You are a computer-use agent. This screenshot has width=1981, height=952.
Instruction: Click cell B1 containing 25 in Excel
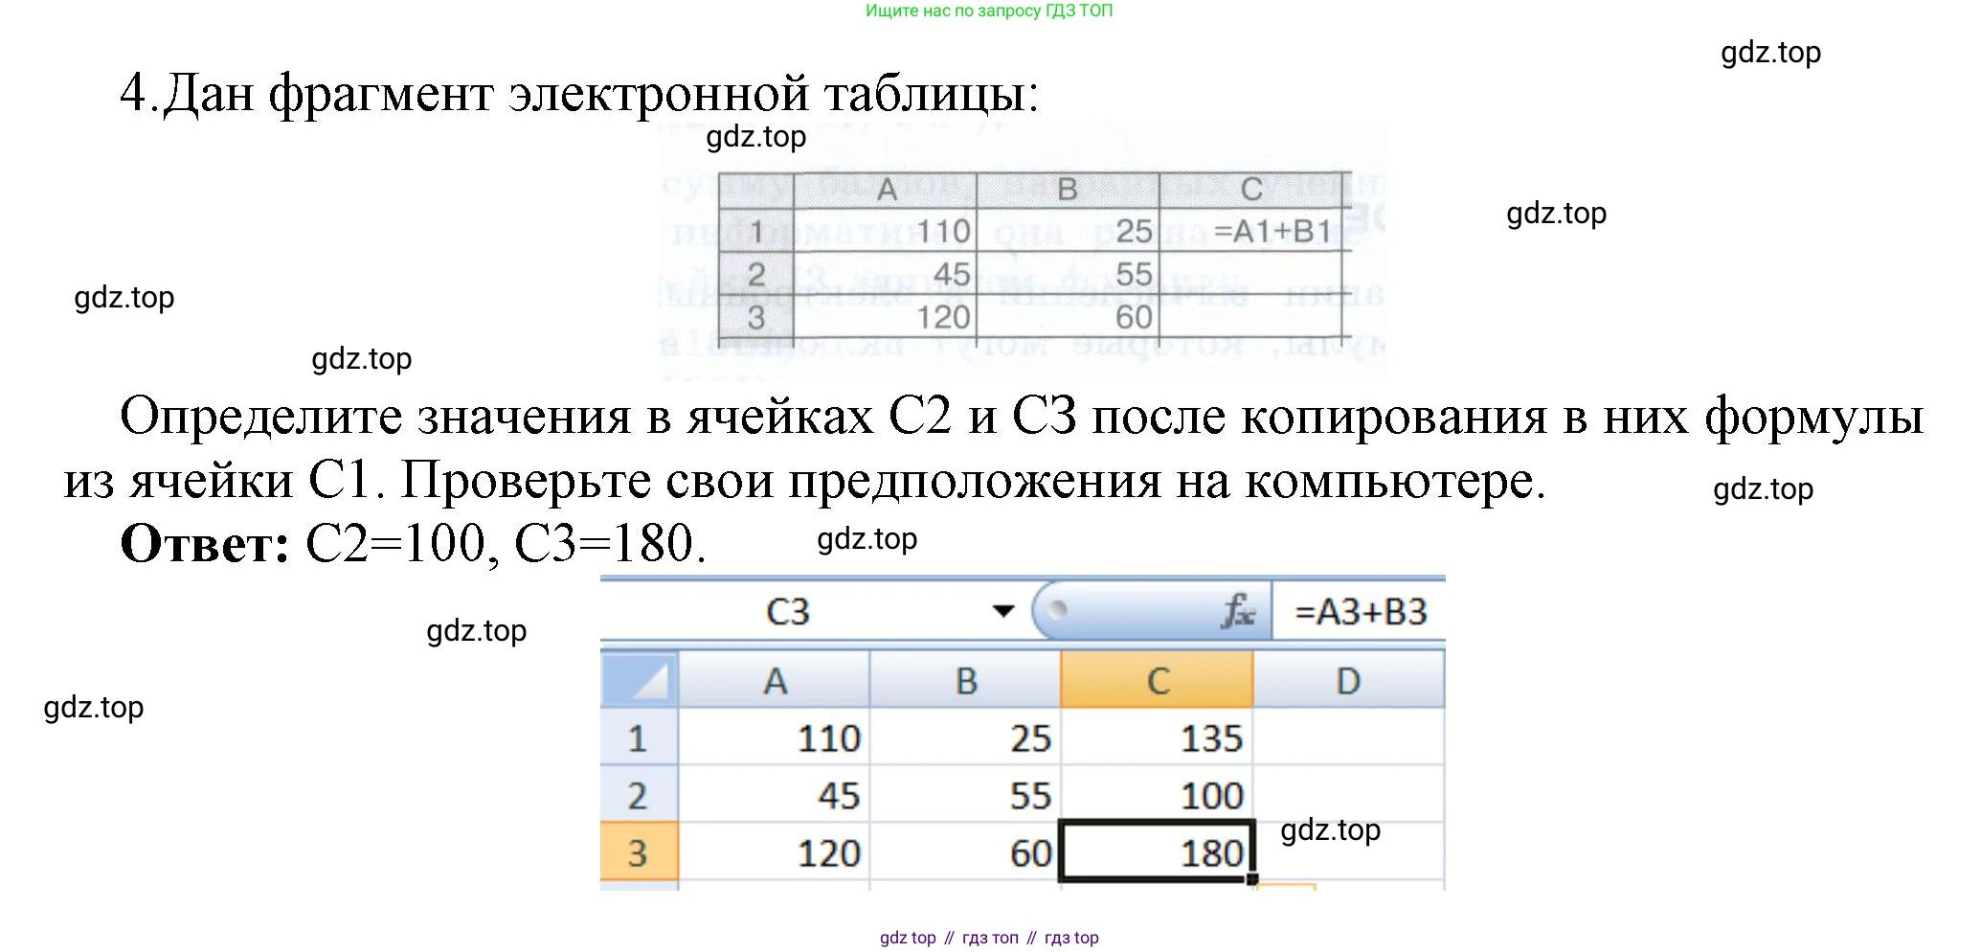coord(965,737)
